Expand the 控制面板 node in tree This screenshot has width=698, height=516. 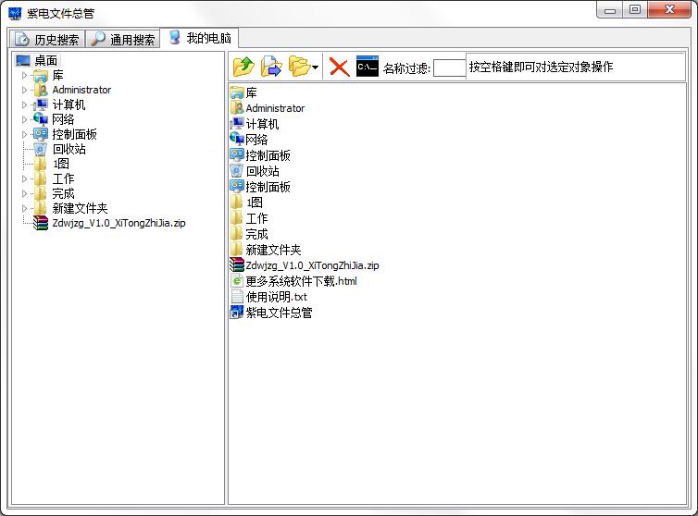(x=25, y=134)
